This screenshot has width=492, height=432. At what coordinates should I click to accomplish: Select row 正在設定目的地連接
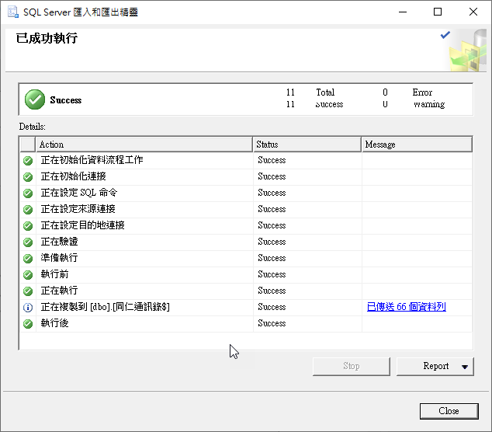tap(246, 226)
